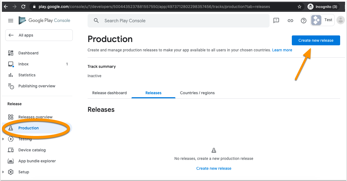Click the Google Play Console logo
Screen dimensions: 347x181
(x=44, y=20)
